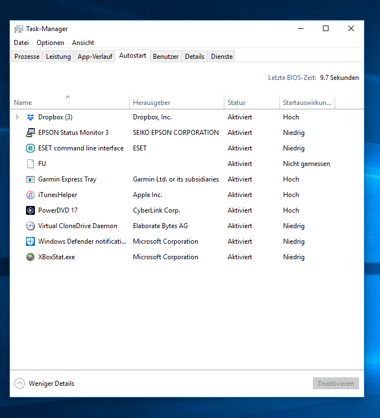Viewport: 380px width, 418px height.
Task: Switch to the Details tab
Action: pos(194,57)
